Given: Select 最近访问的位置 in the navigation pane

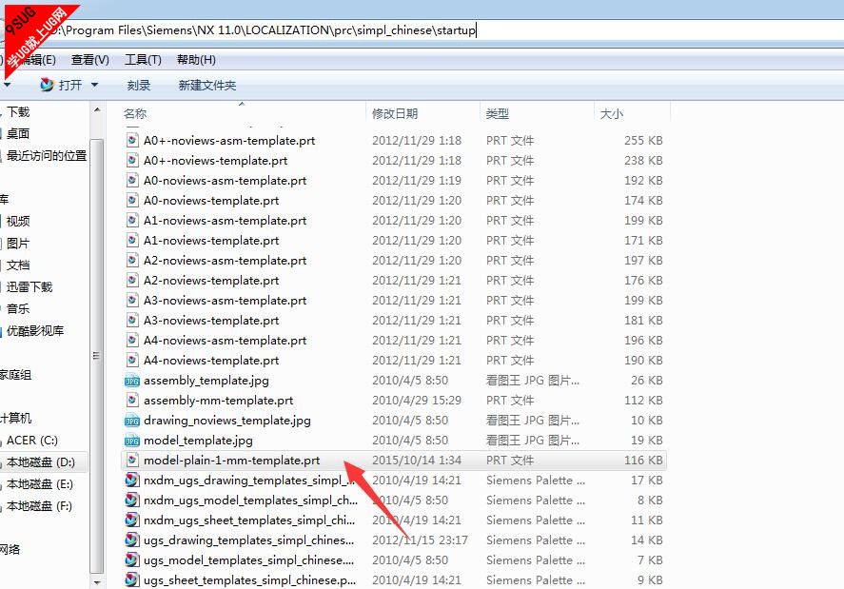Looking at the screenshot, I should click(47, 156).
